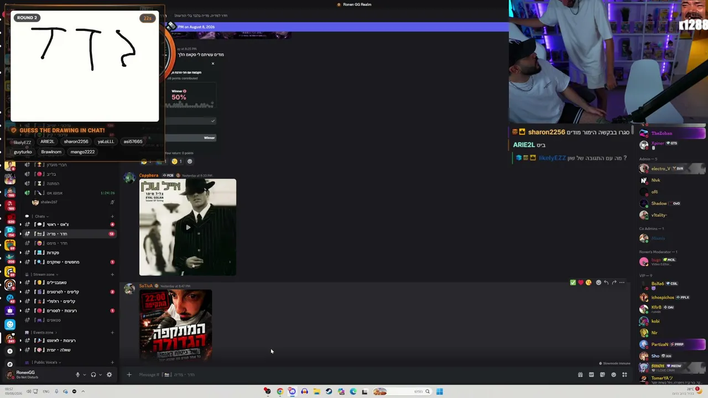Image resolution: width=708 pixels, height=398 pixels.
Task: Open Windows Start button on taskbar
Action: point(439,391)
